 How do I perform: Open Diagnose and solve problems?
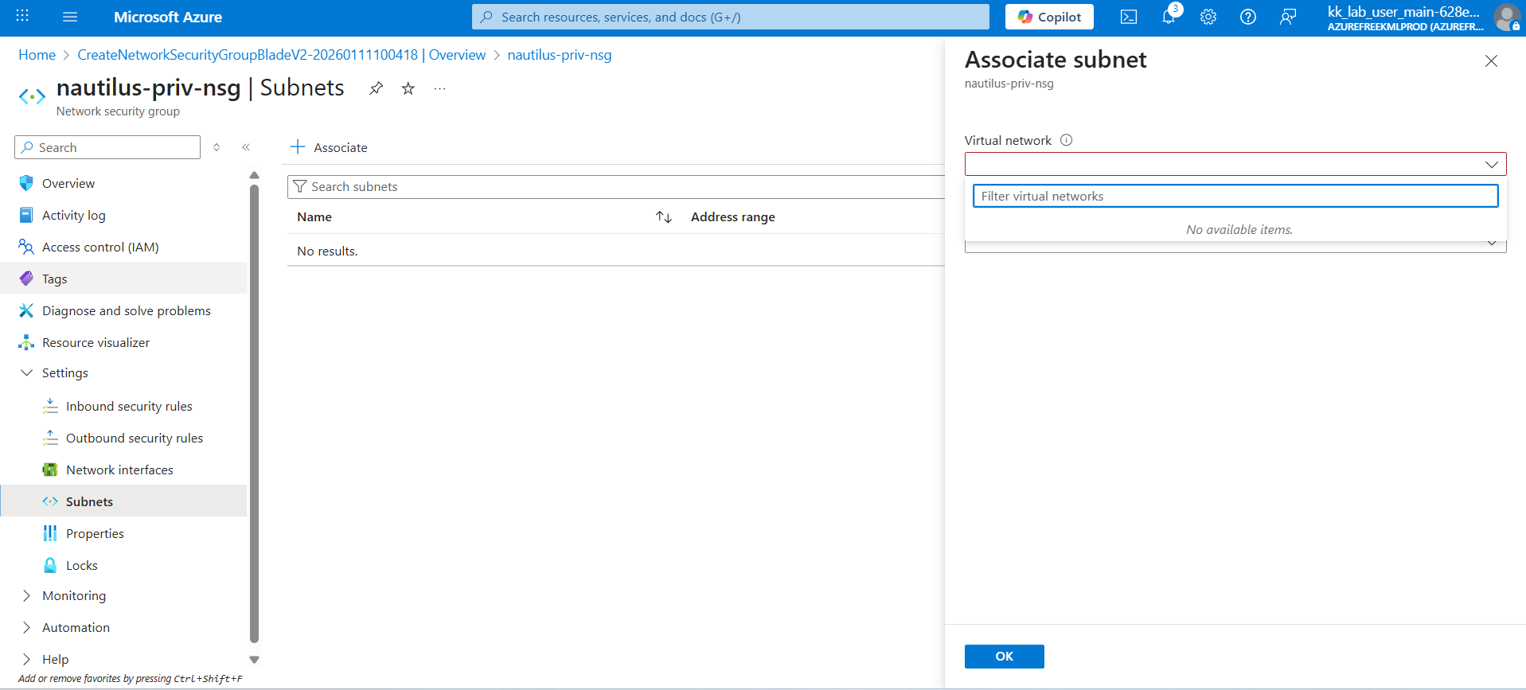127,310
